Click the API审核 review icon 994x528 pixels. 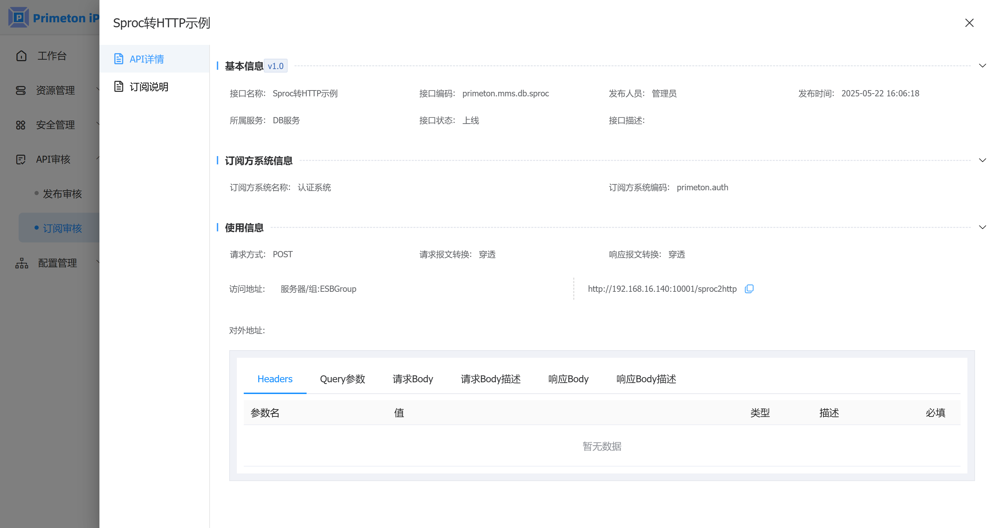point(20,160)
